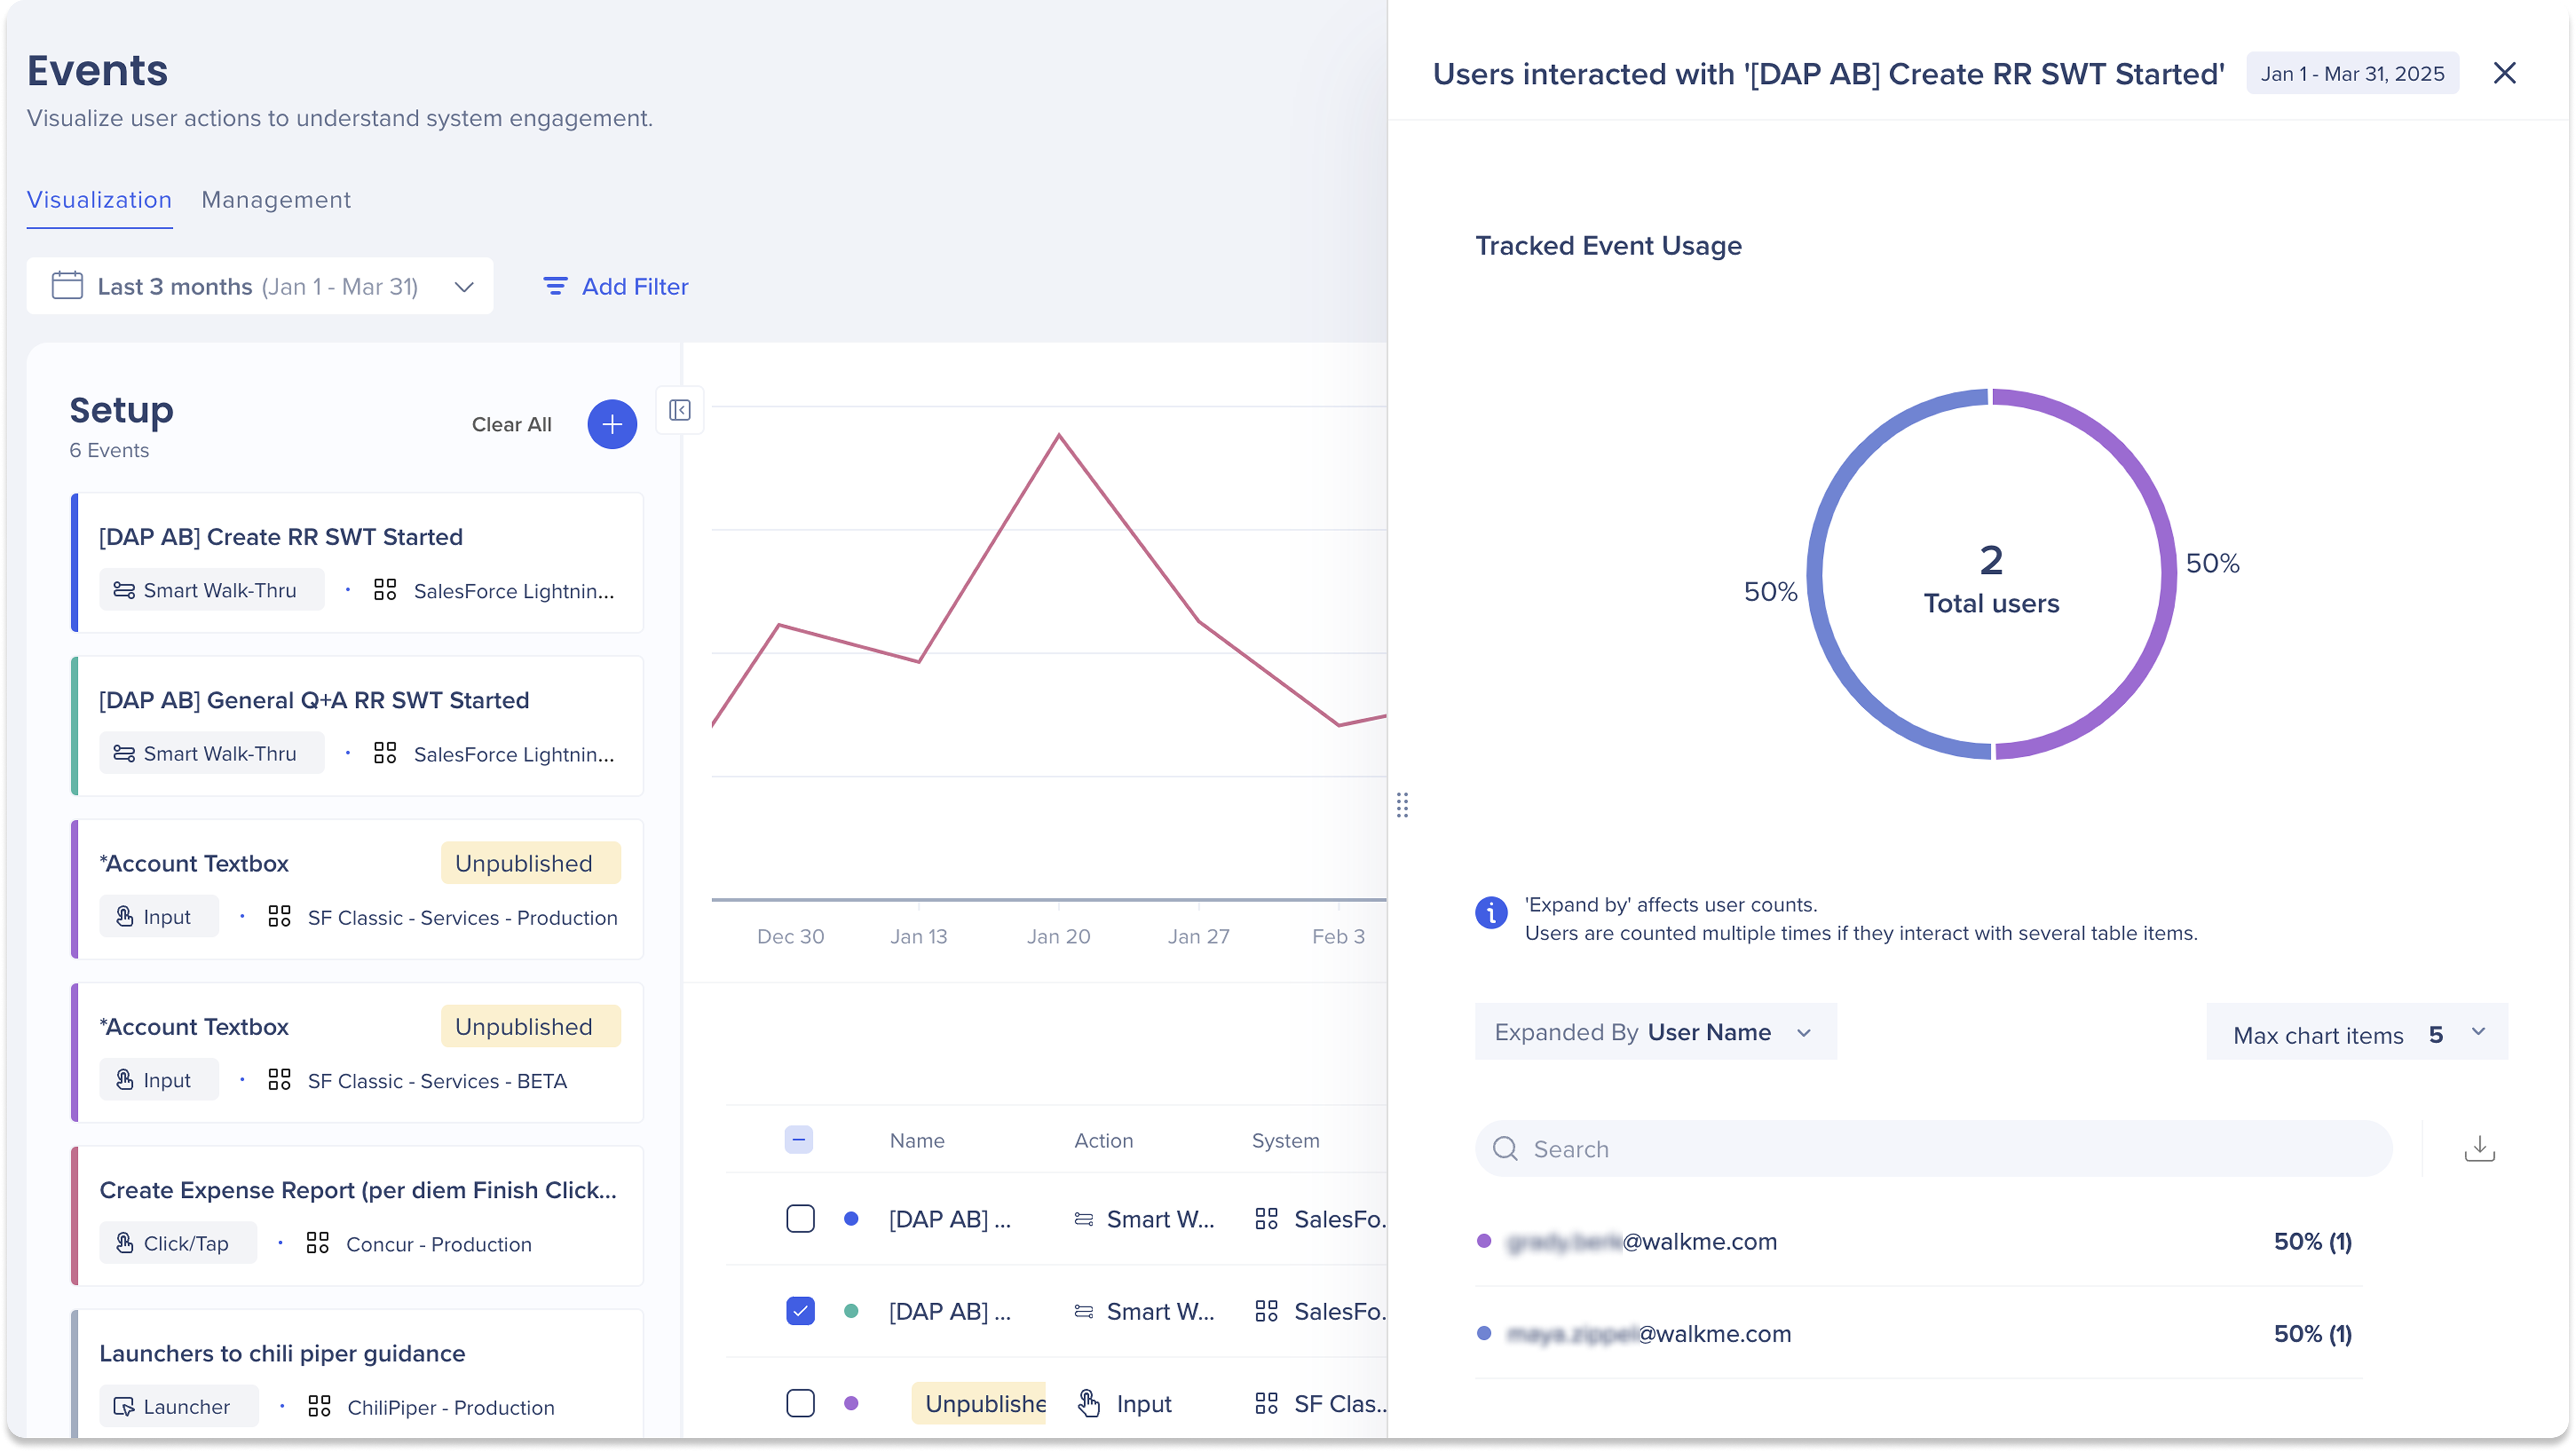The width and height of the screenshot is (2576, 1452).
Task: Open Expanded By User Name dropdown
Action: [1655, 1032]
